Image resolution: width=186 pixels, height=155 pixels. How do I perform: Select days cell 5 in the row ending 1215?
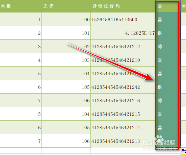pos(21,114)
